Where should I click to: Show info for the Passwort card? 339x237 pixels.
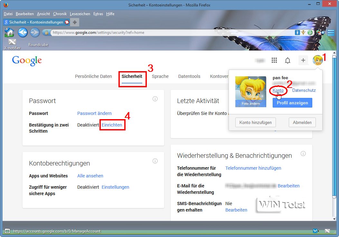point(155,99)
